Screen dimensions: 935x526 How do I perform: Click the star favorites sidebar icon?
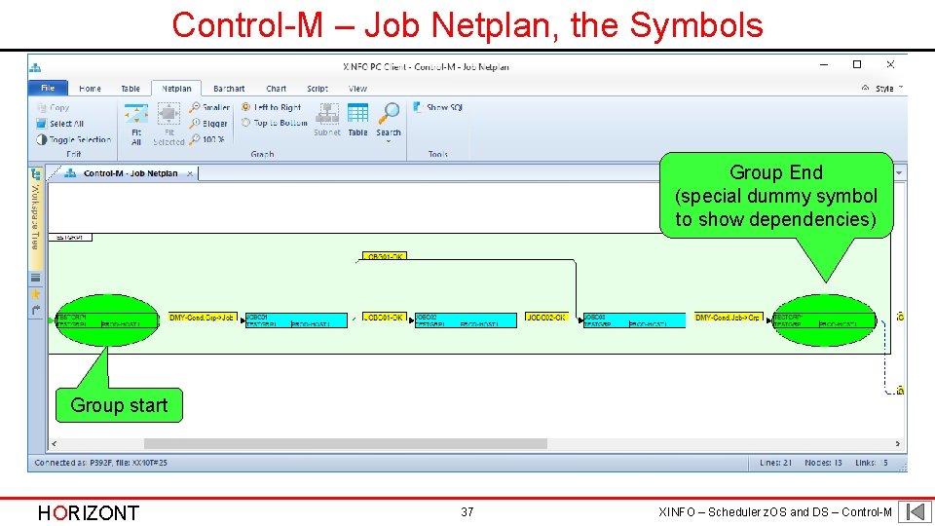click(36, 294)
